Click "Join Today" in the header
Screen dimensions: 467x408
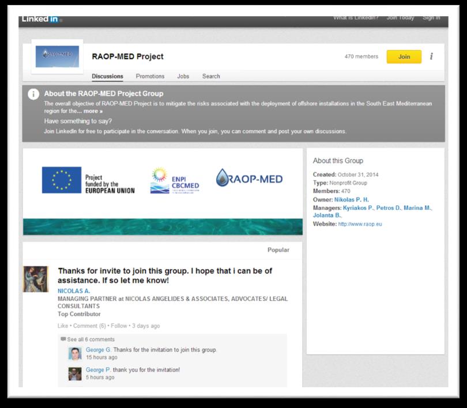(400, 18)
